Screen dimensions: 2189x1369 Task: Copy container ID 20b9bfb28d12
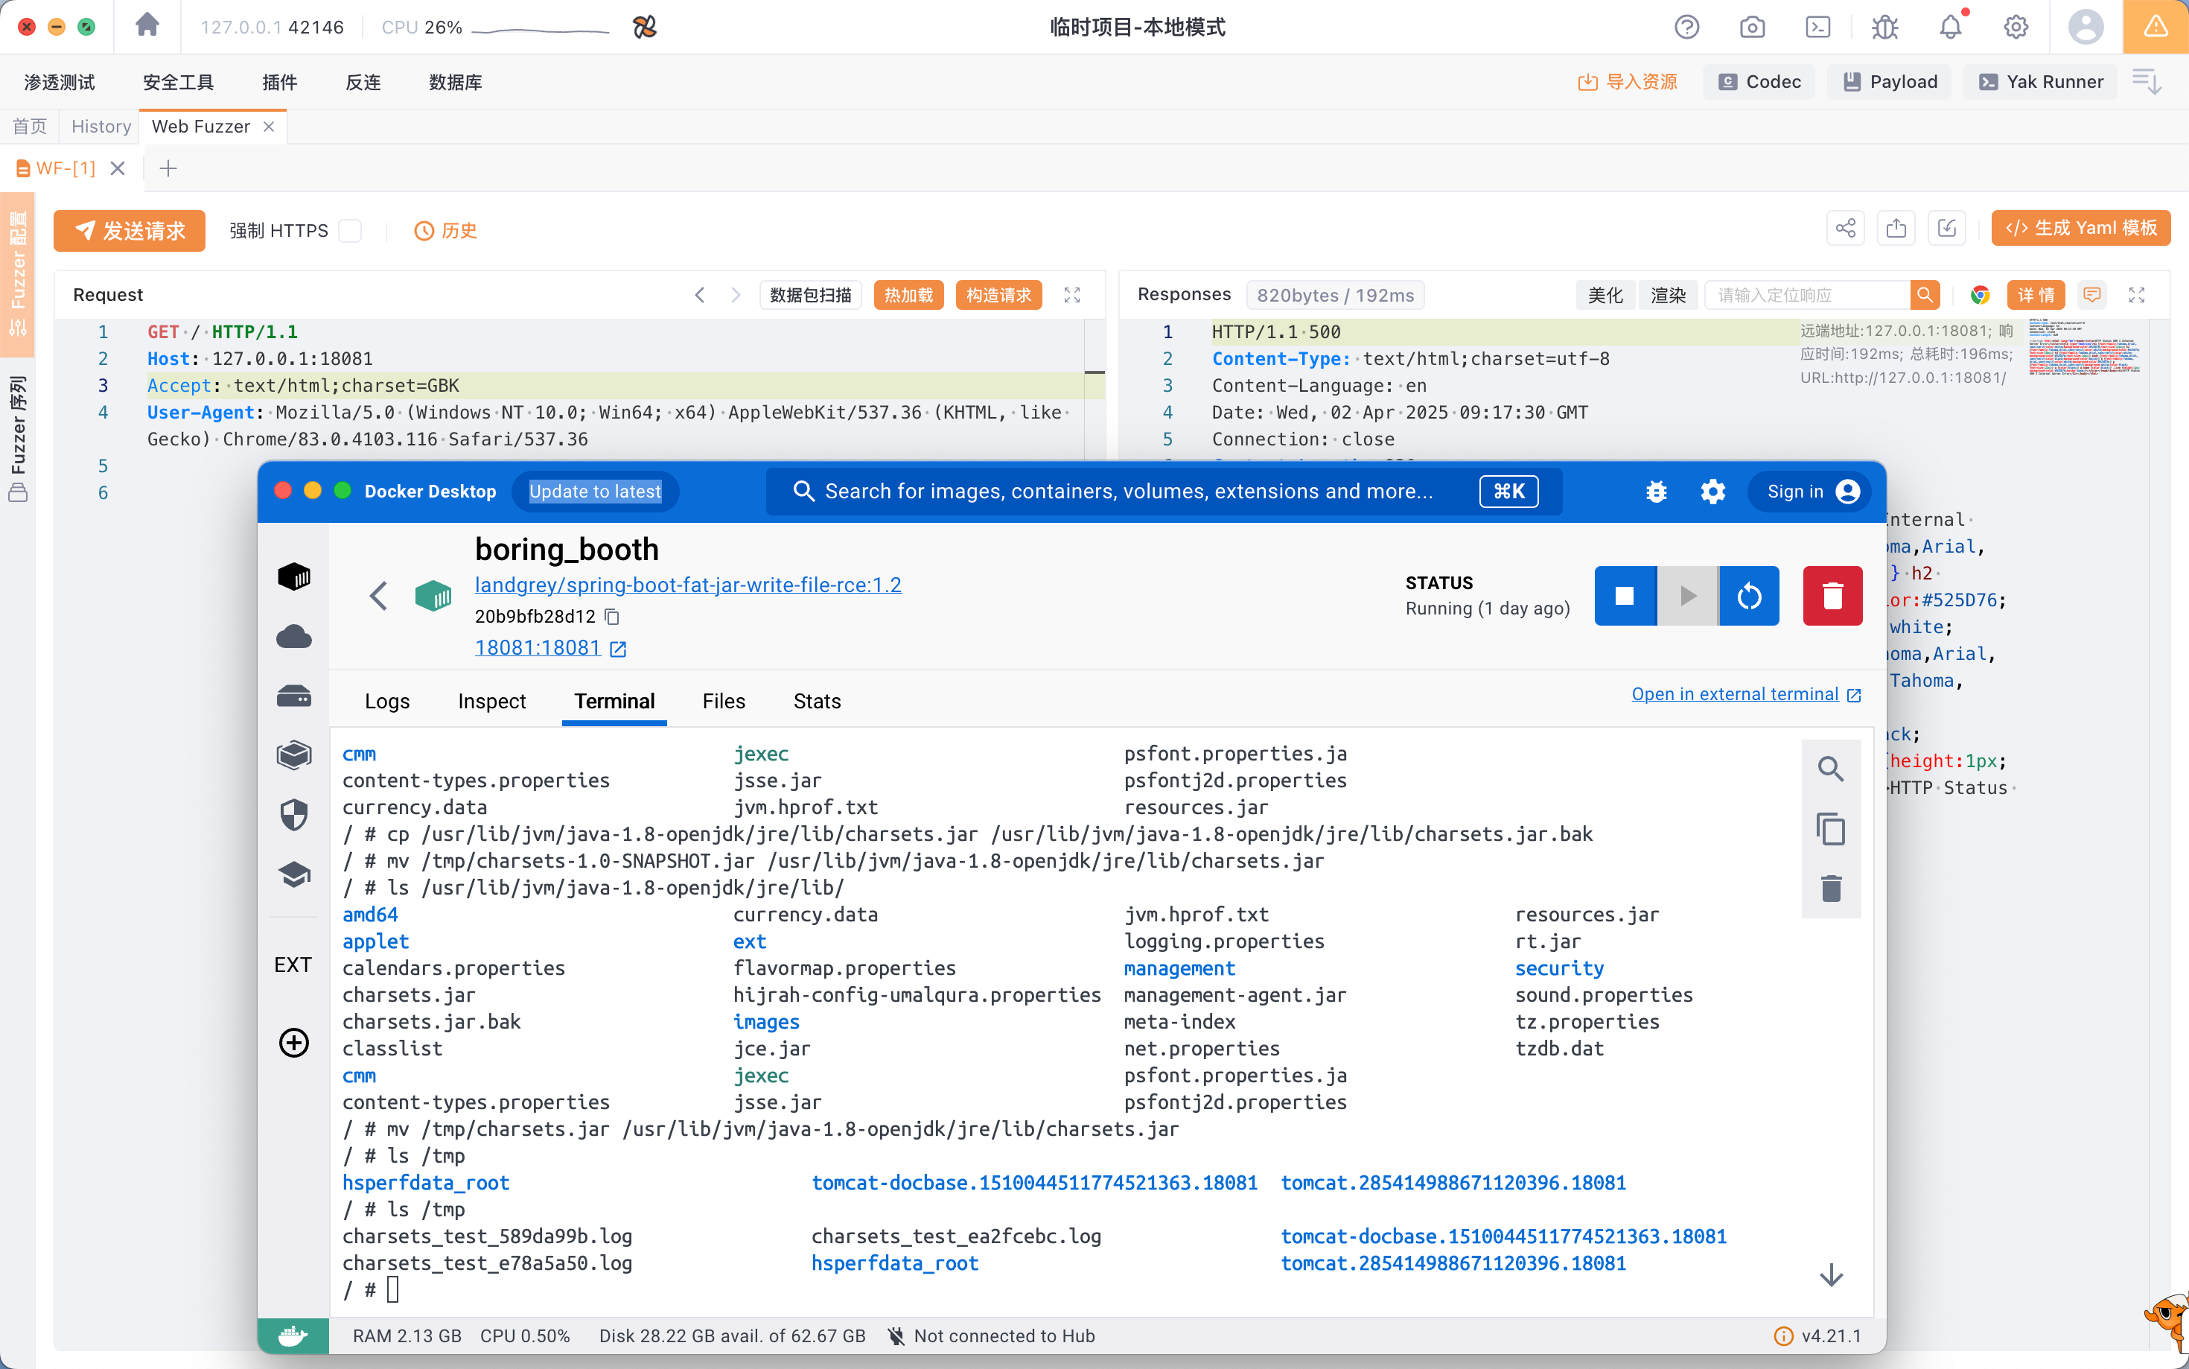pyautogui.click(x=613, y=617)
